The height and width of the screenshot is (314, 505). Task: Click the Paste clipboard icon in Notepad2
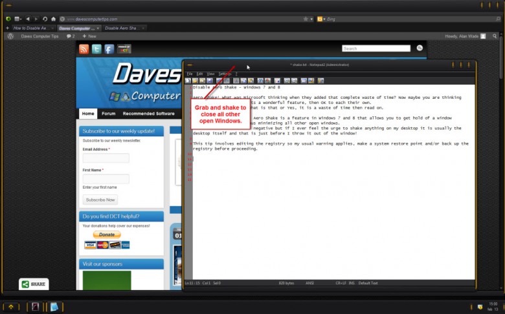251,81
